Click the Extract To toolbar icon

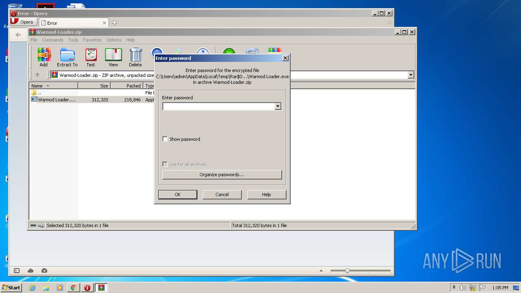coord(67,57)
